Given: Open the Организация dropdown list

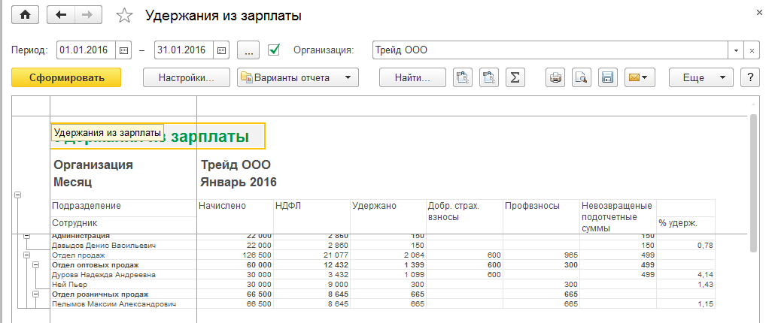Looking at the screenshot, I should (736, 50).
